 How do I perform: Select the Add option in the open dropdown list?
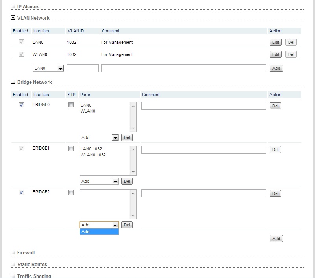tap(99, 232)
